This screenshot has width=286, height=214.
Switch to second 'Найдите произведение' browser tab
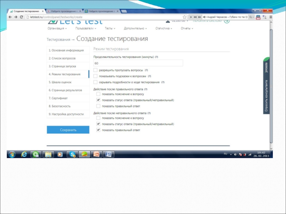(x=101, y=11)
